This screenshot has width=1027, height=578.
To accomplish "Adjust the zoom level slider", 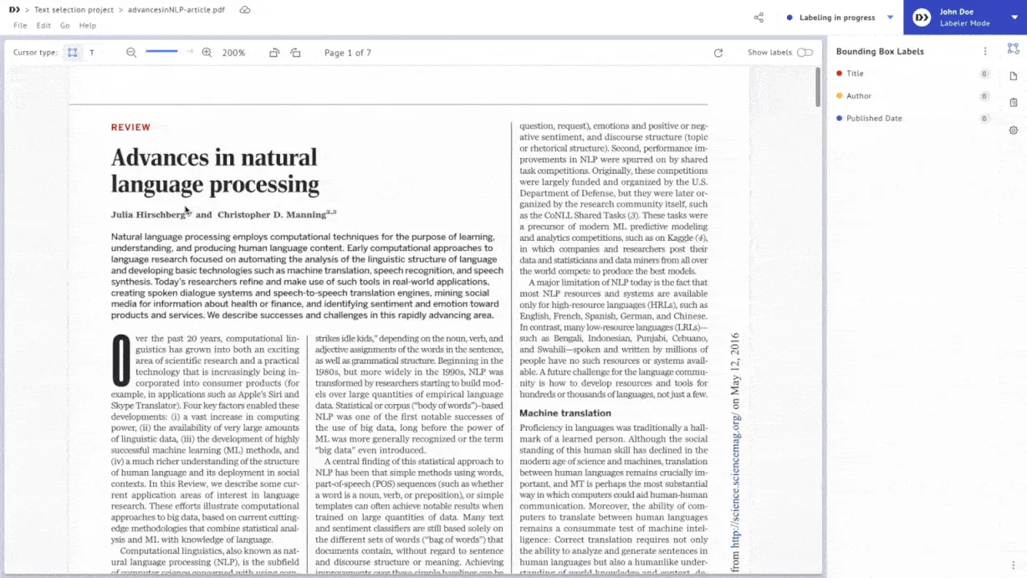I will click(162, 52).
